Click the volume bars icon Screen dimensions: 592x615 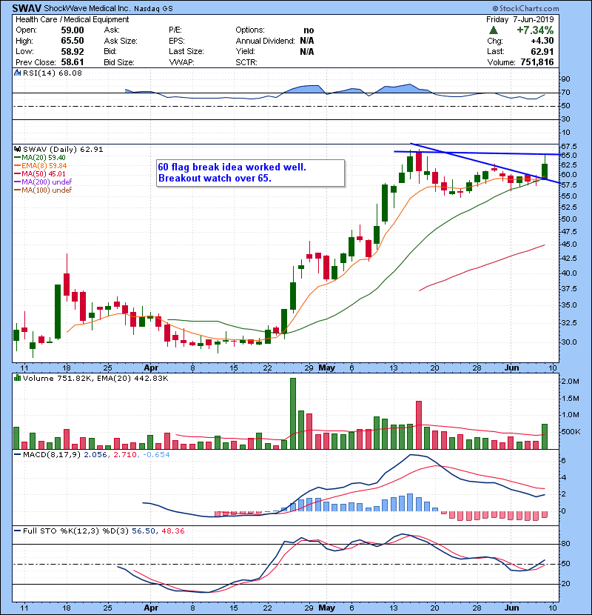tap(17, 378)
